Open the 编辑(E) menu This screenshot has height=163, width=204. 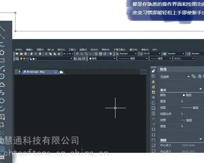tap(29, 50)
